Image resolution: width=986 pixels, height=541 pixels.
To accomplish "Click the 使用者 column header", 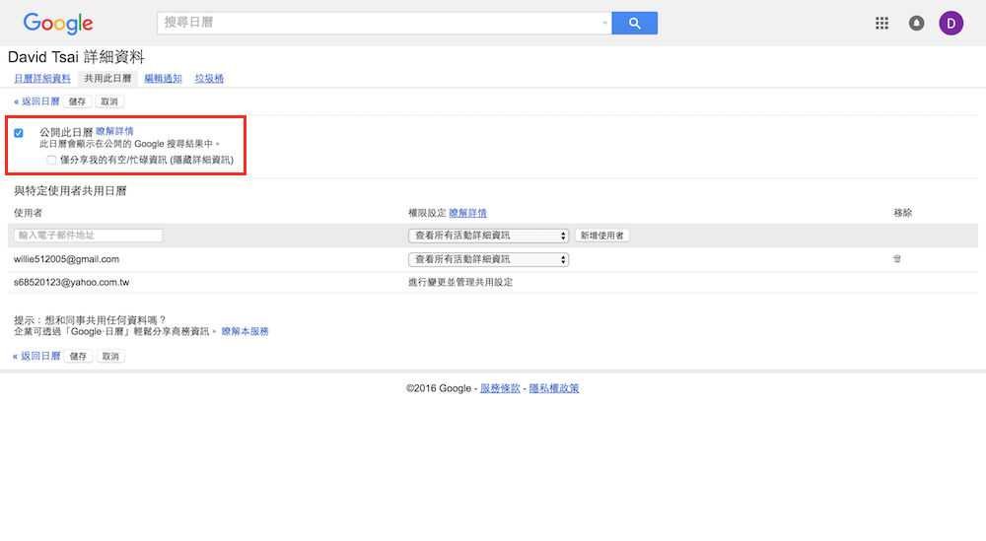I will coord(28,213).
